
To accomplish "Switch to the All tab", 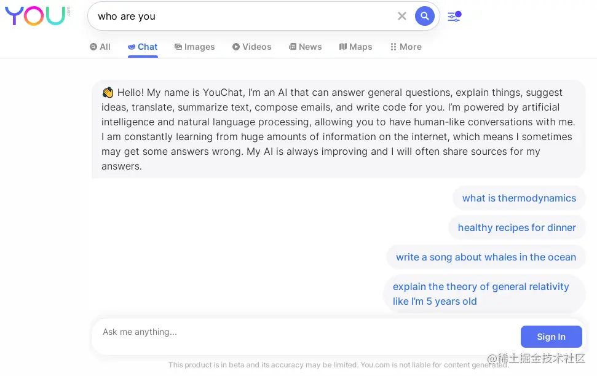I will tap(100, 47).
